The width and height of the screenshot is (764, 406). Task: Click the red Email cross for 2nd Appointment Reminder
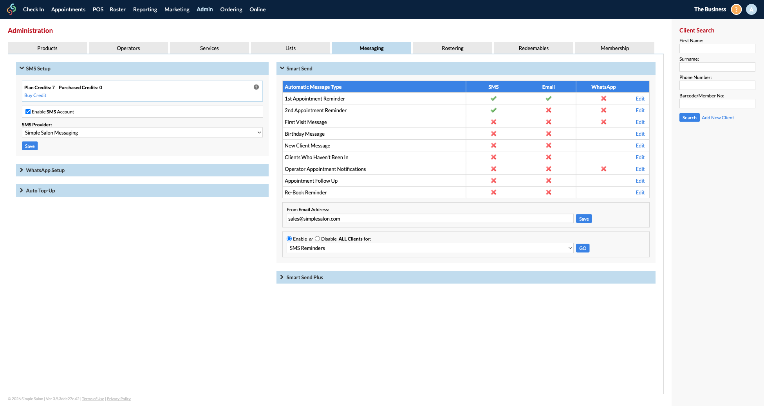click(x=548, y=110)
